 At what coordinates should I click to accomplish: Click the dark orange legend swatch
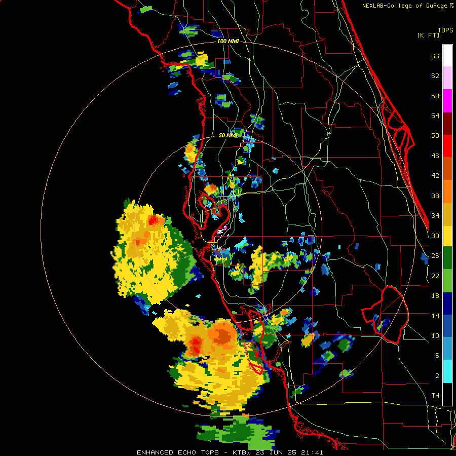447,168
